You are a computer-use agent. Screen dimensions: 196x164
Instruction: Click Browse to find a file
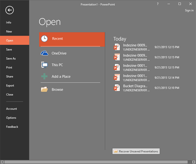pyautogui.click(x=72, y=89)
